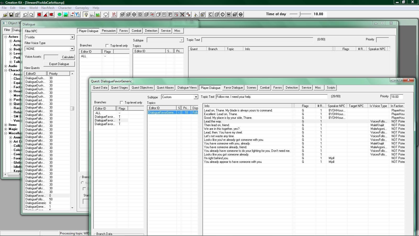Image resolution: width=419 pixels, height=236 pixels.
Task: Click the World globe toolbar icon
Action: coord(59,14)
